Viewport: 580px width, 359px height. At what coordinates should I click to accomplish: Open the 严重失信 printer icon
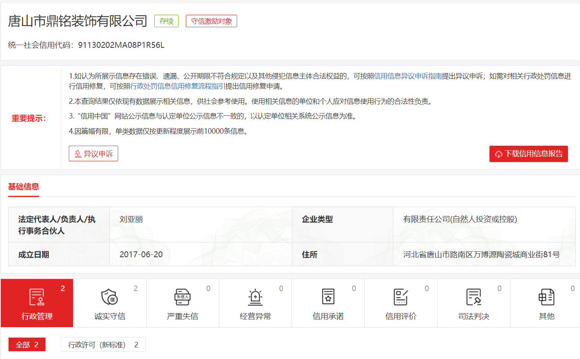point(182,297)
